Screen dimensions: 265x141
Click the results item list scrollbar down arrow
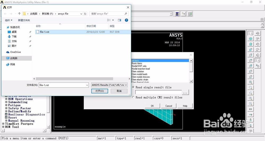191,81
